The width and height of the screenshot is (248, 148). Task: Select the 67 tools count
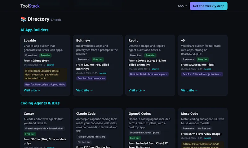(56, 20)
